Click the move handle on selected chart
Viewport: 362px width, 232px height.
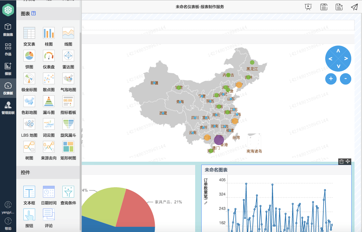[x=348, y=161]
